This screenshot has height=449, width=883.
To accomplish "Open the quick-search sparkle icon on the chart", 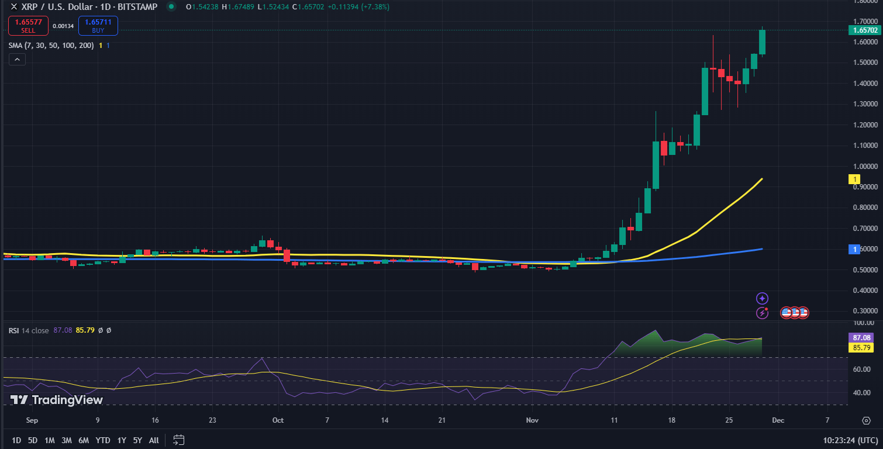I will (x=762, y=298).
